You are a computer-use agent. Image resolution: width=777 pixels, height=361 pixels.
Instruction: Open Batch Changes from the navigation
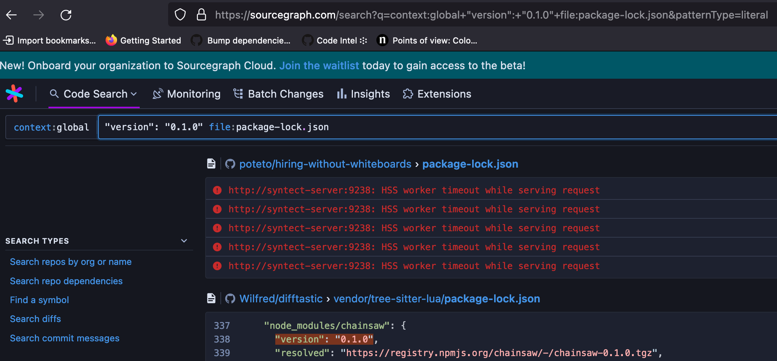(x=285, y=94)
